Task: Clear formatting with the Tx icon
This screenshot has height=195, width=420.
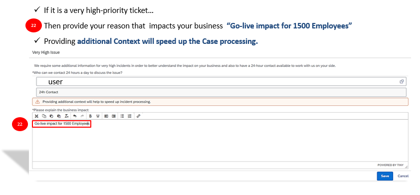Action: (x=66, y=116)
